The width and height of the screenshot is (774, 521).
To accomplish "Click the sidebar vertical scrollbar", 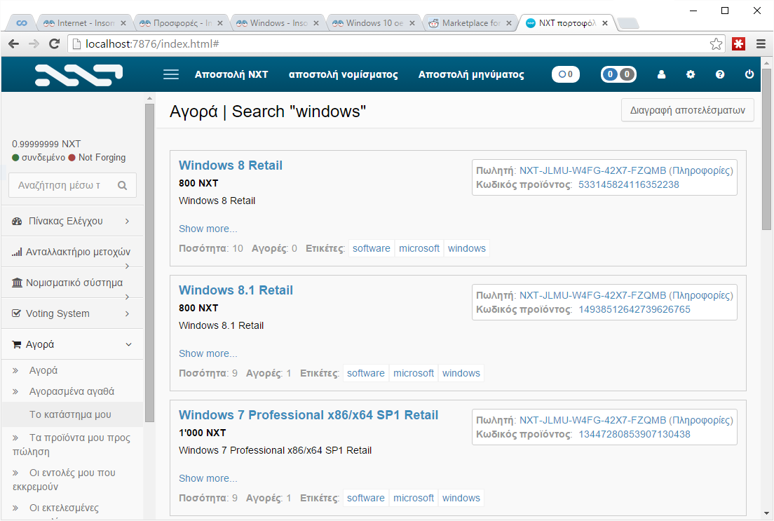I will click(x=149, y=262).
